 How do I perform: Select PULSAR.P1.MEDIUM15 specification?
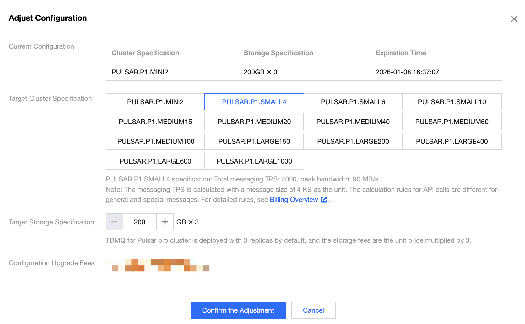point(155,122)
